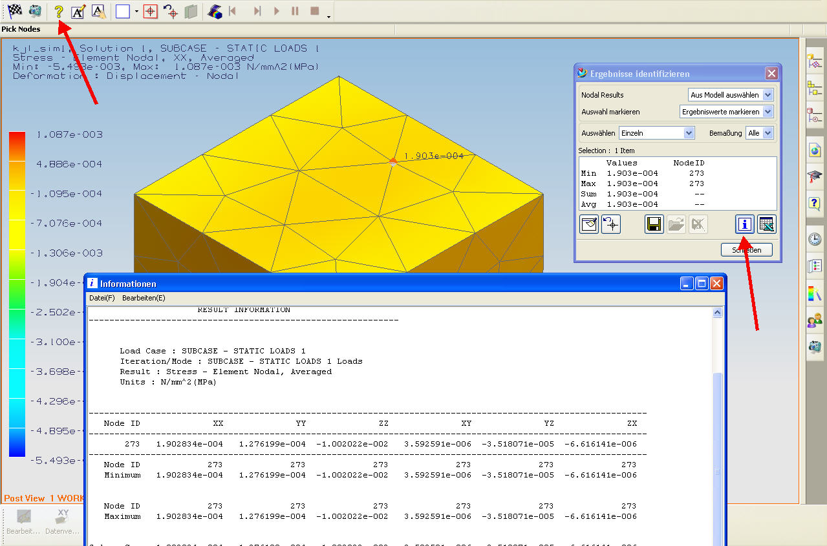The height and width of the screenshot is (546, 827).
Task: Open 'Einzeln' selection dropdown
Action: pos(689,132)
